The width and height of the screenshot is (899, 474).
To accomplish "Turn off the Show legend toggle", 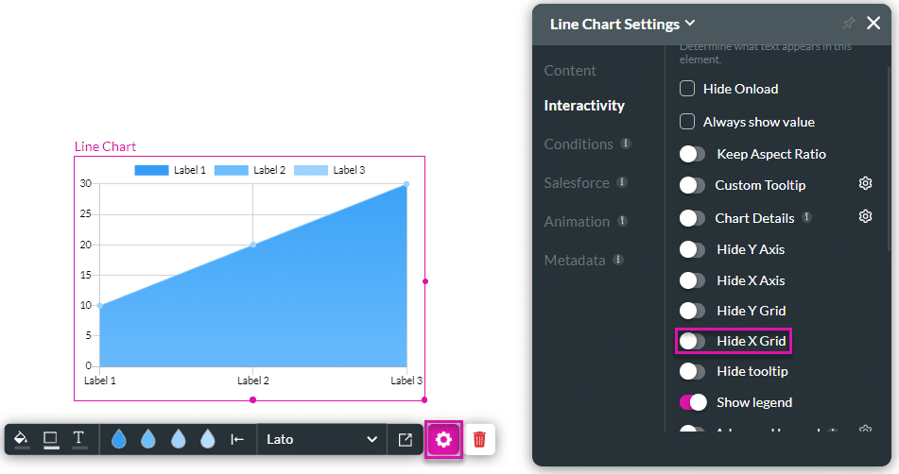I will tap(693, 402).
